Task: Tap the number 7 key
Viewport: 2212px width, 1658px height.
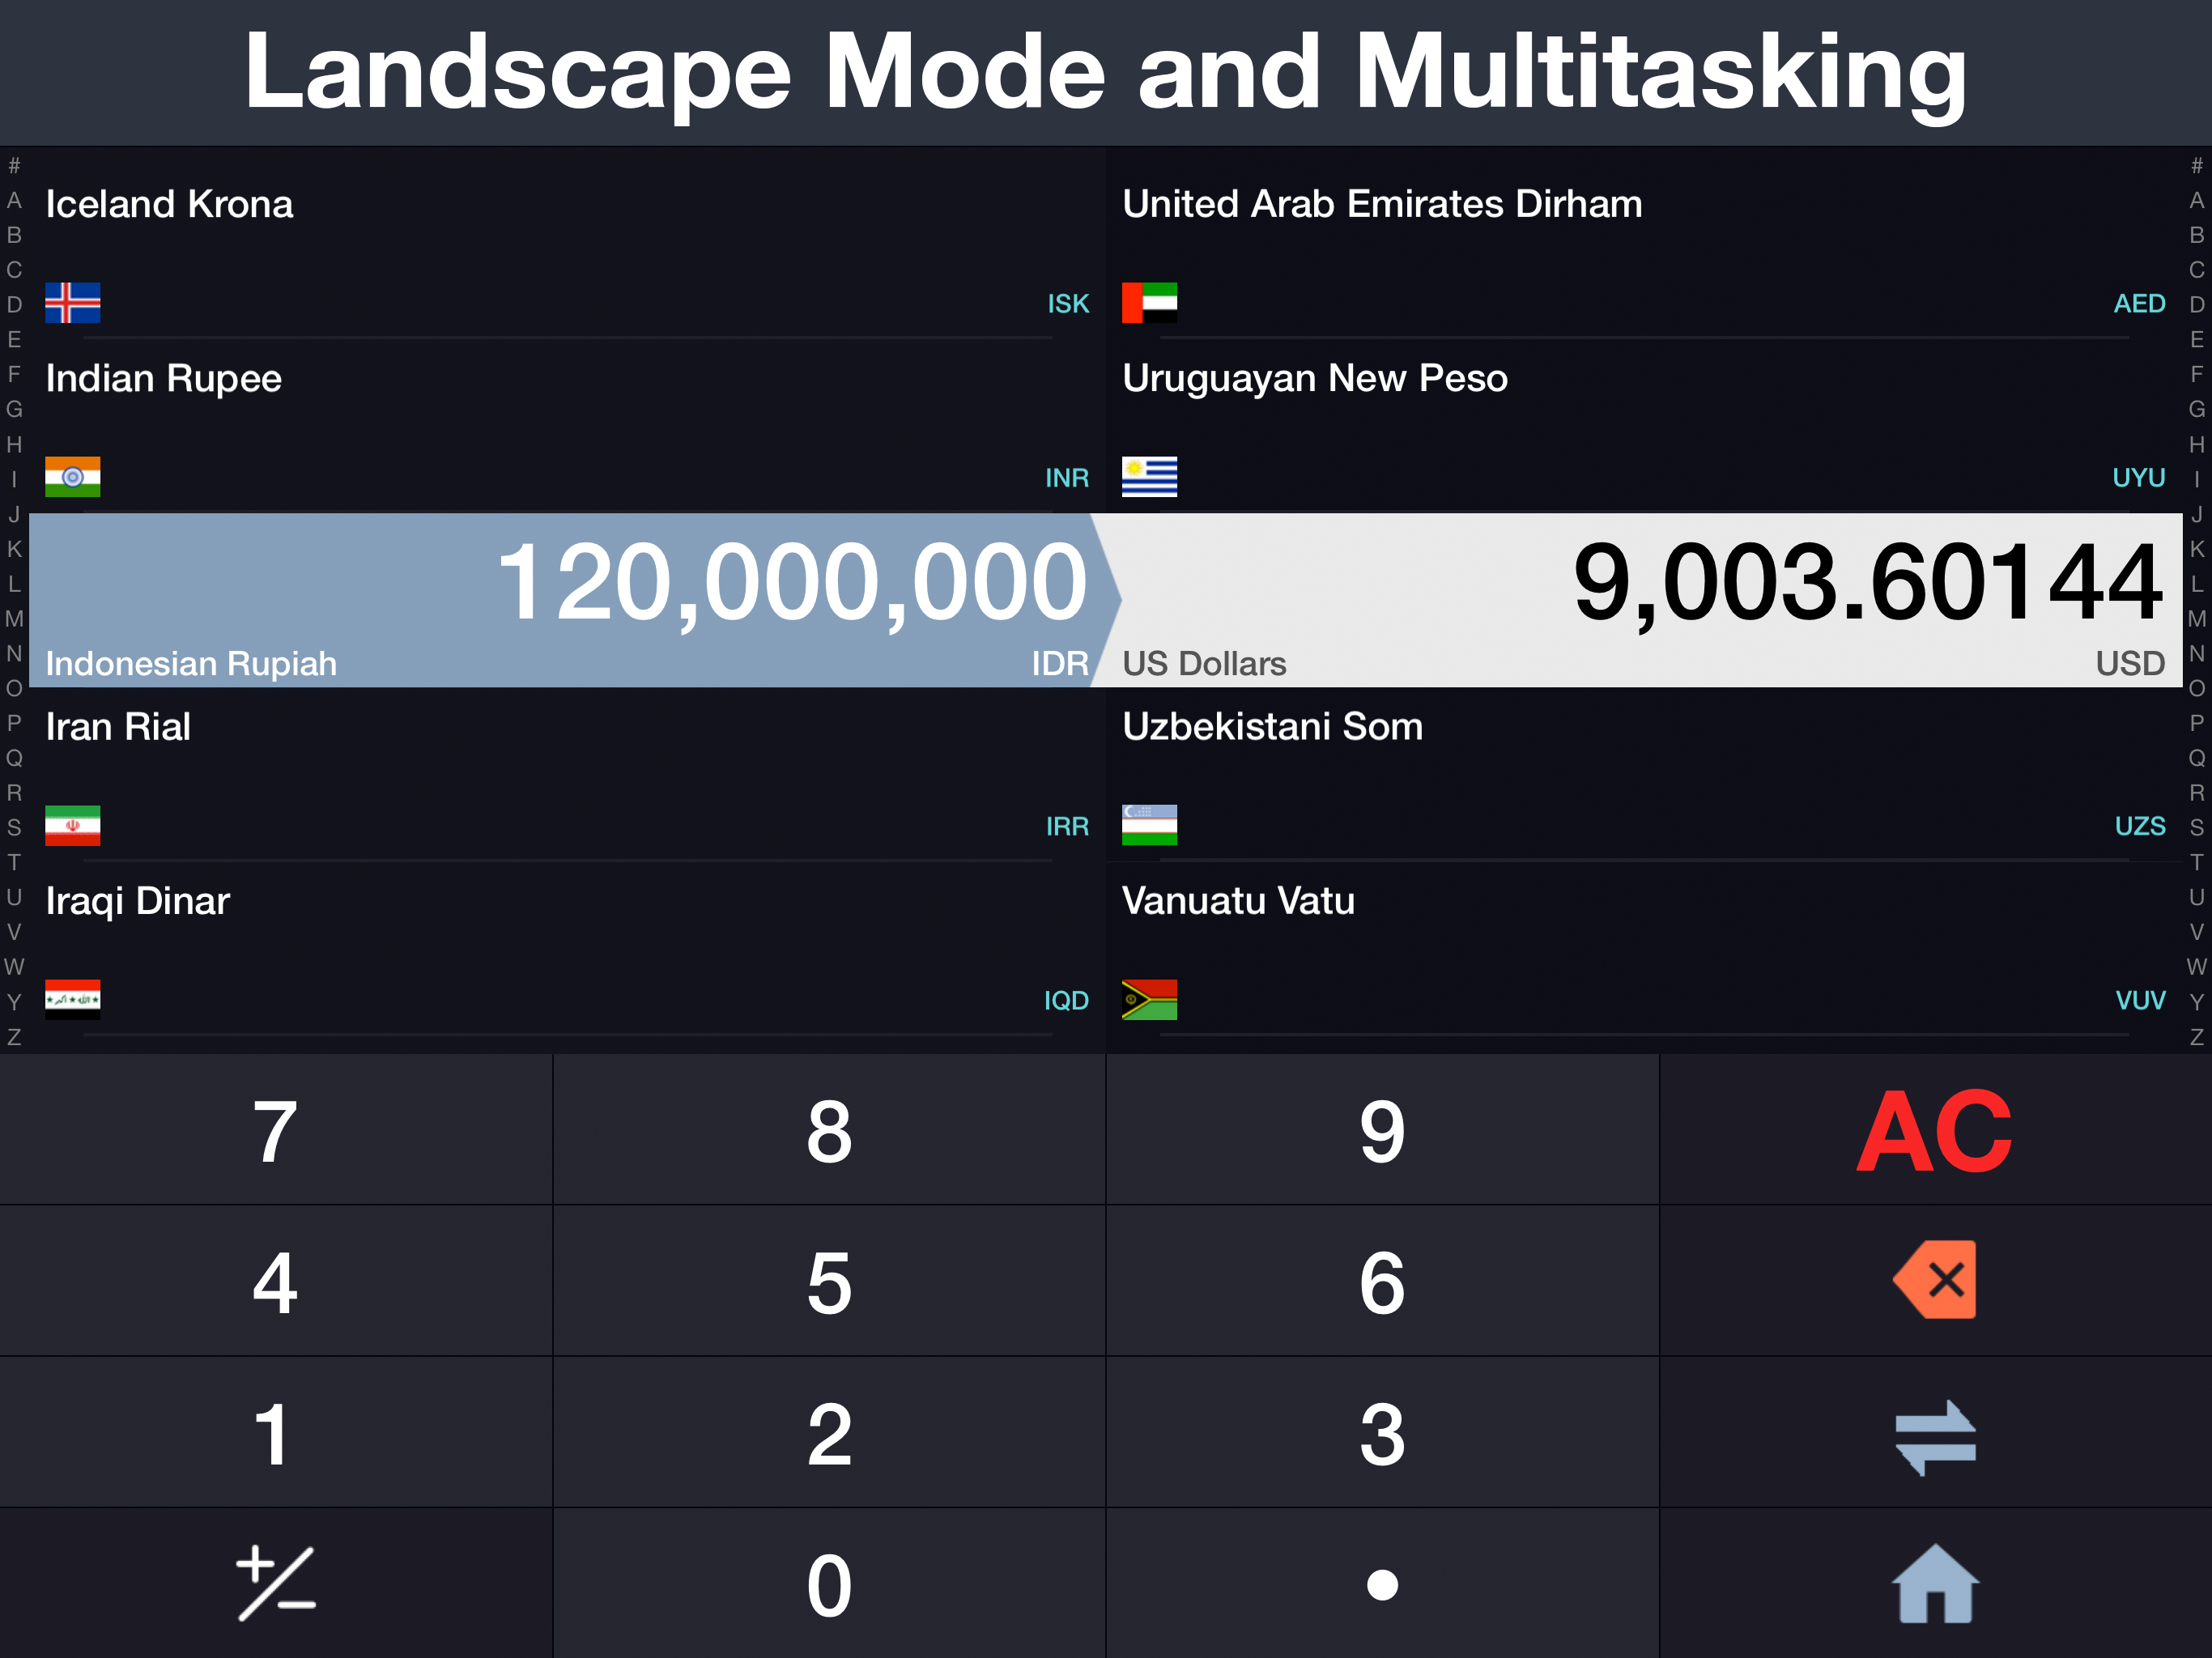Action: (276, 1130)
